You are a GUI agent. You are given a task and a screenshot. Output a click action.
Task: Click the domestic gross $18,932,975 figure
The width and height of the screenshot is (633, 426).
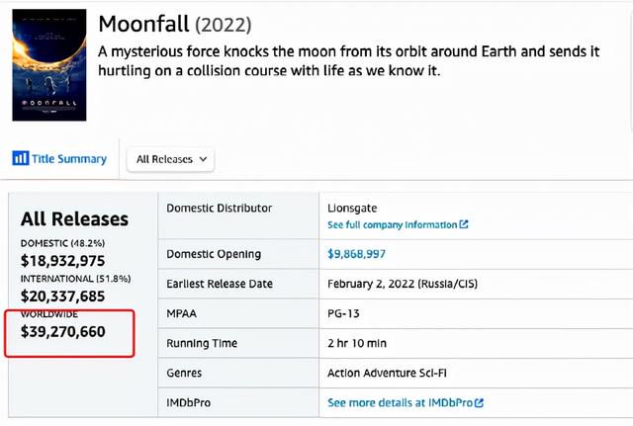click(63, 261)
